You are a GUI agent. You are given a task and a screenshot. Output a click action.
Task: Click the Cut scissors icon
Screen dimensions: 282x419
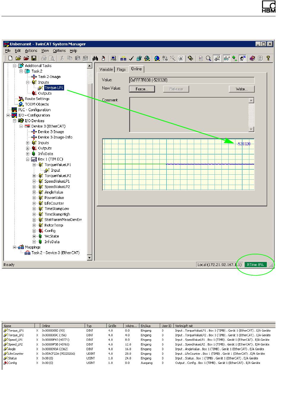pos(62,58)
